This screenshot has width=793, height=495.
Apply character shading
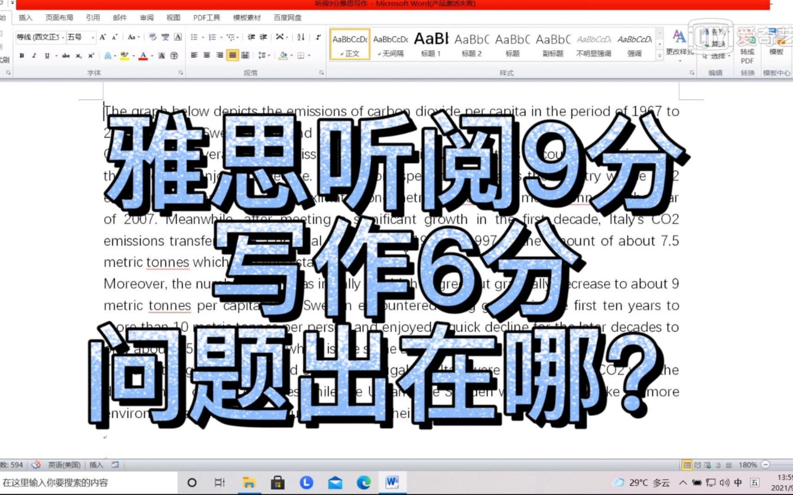coord(161,55)
